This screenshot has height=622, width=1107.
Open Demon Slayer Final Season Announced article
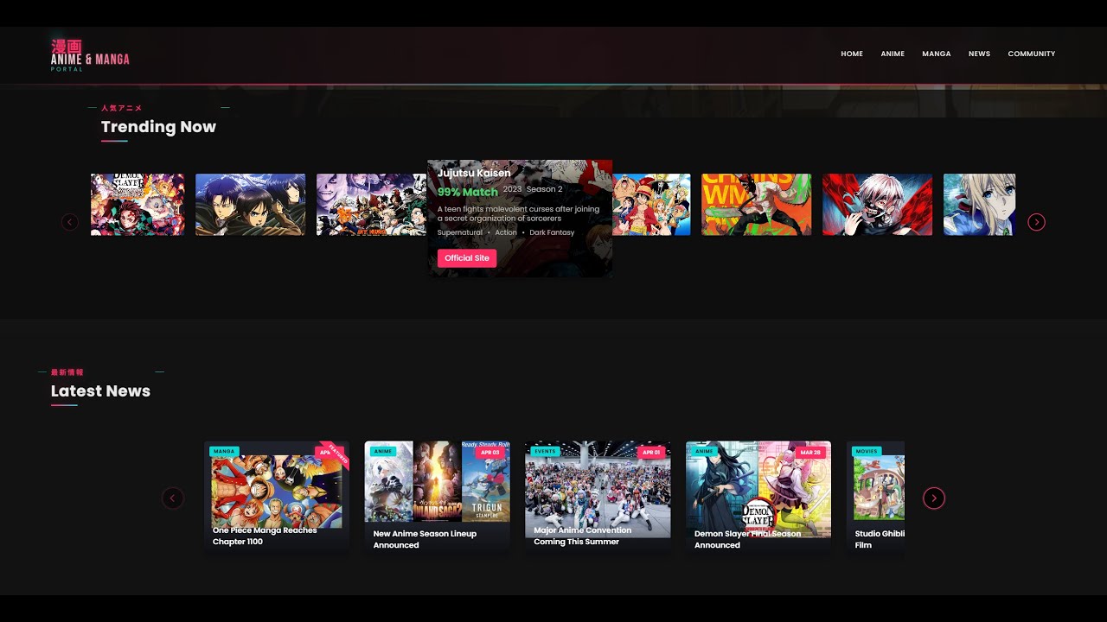tap(758, 498)
